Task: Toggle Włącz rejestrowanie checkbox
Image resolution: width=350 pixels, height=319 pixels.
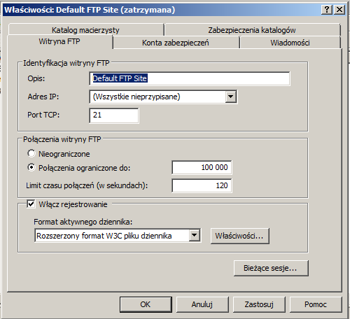Action: 31,204
